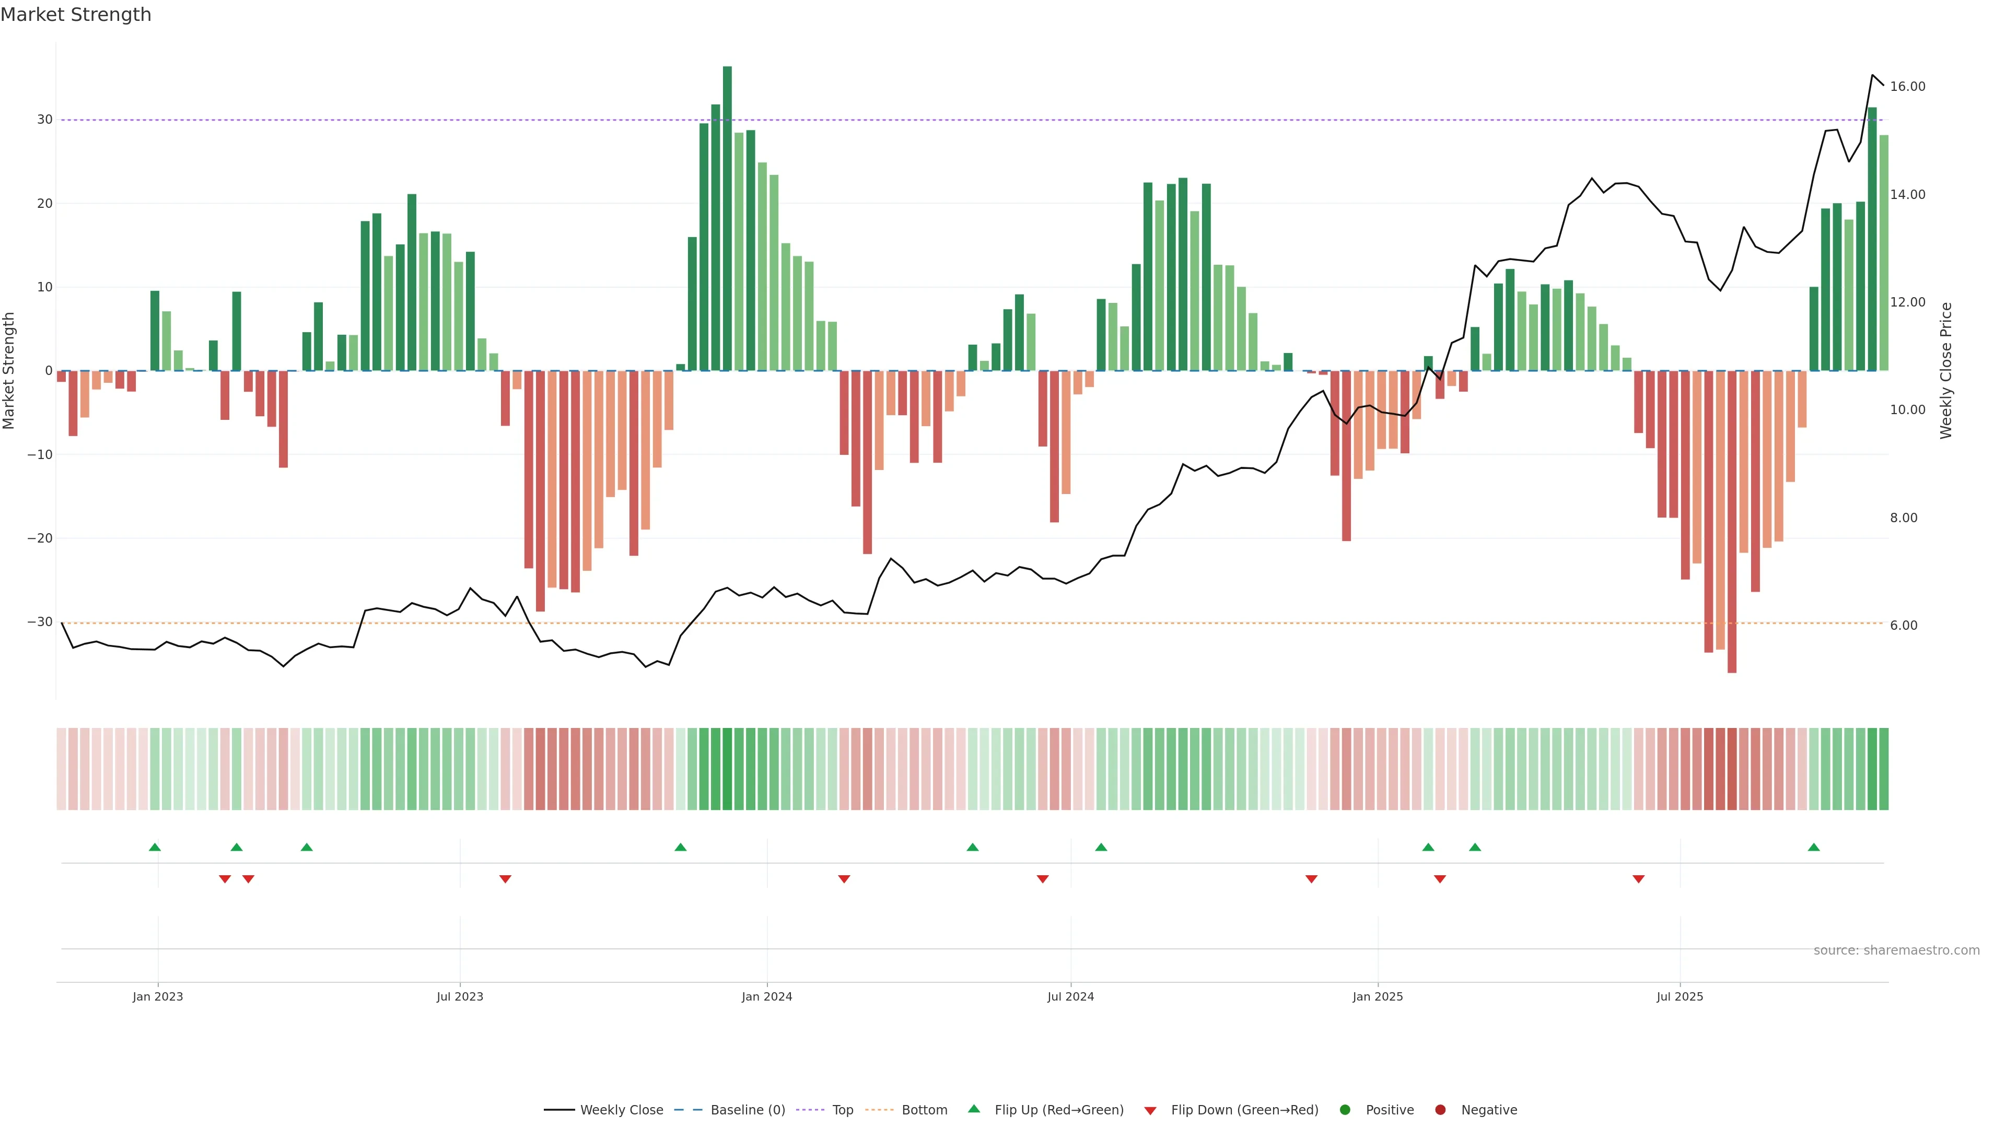Screen dimensions: 2006x1128
Task: Click the Weekly Close Price axis title
Action: pos(1946,371)
